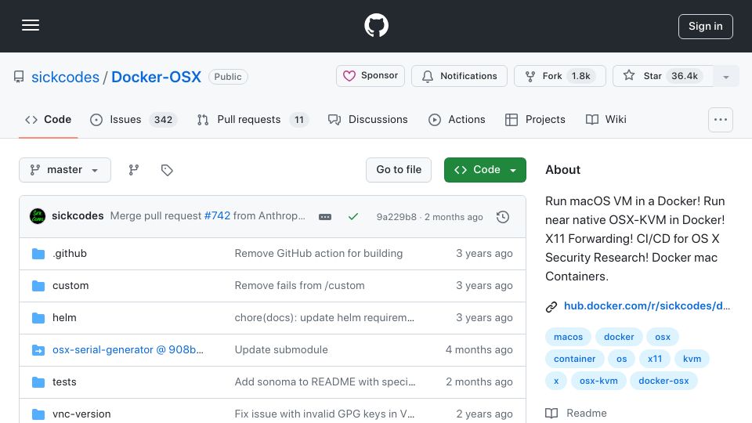The image size is (752, 423).
Task: Show more tabs via three-dot button
Action: click(x=721, y=120)
